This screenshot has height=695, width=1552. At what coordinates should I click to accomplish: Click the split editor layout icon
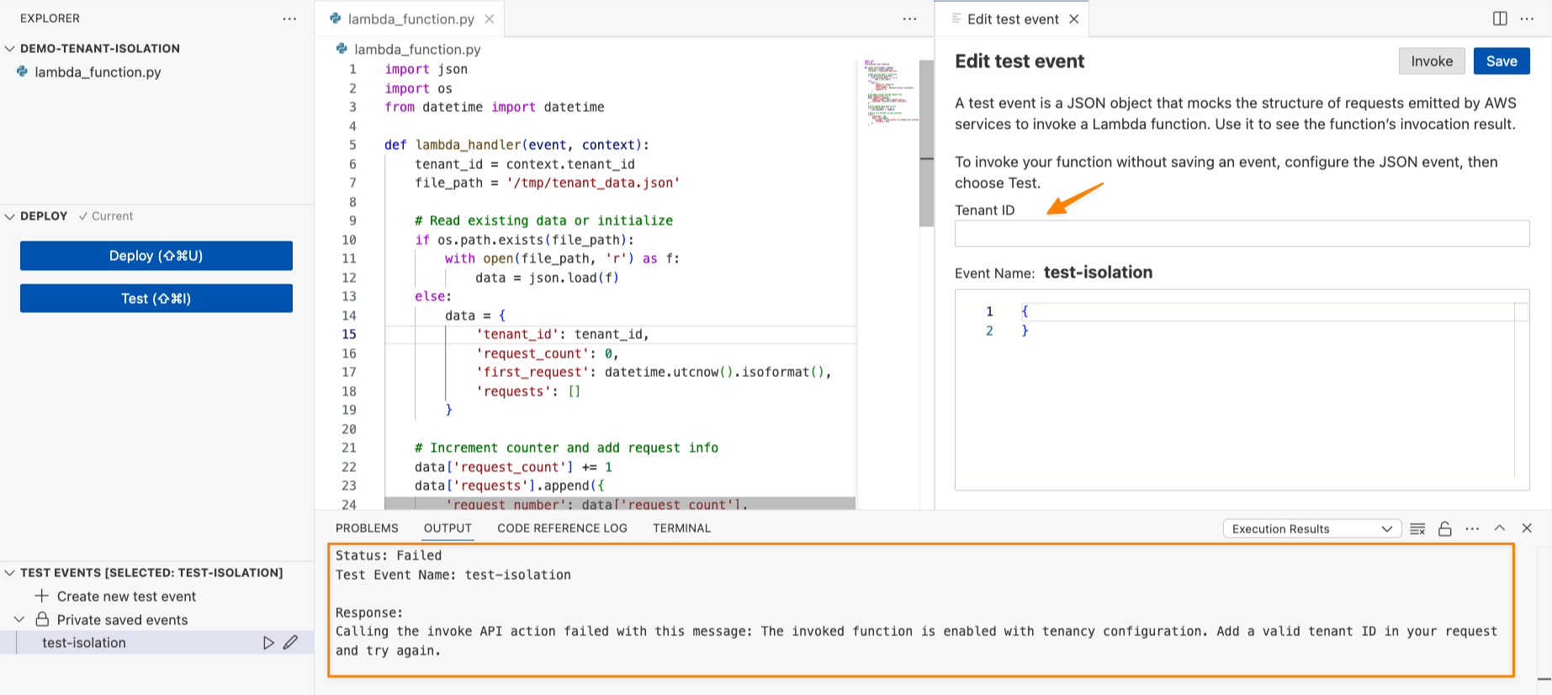click(1500, 19)
